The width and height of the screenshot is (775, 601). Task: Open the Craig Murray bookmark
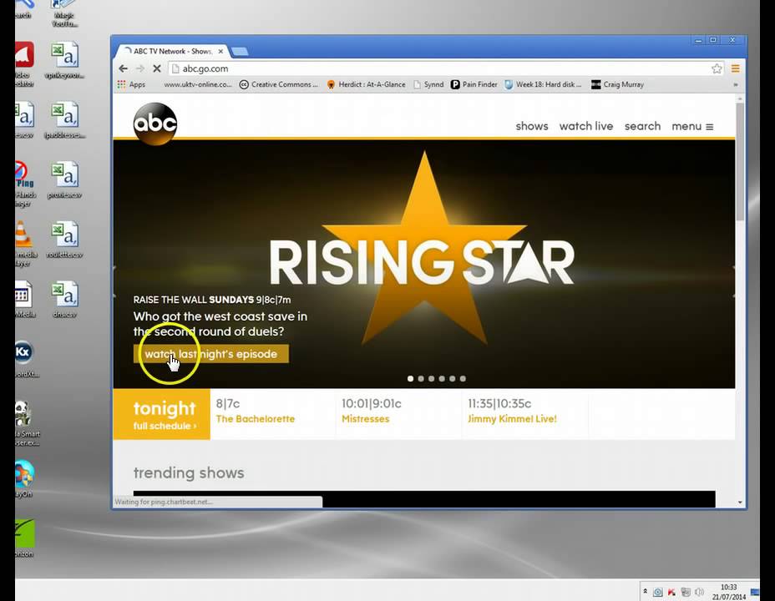tap(618, 84)
